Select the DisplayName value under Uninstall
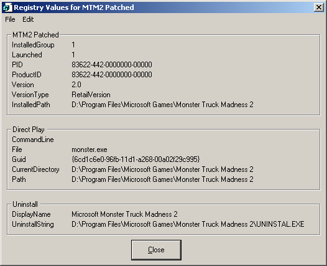Screen dimensions: 327x266 [x=124, y=214]
